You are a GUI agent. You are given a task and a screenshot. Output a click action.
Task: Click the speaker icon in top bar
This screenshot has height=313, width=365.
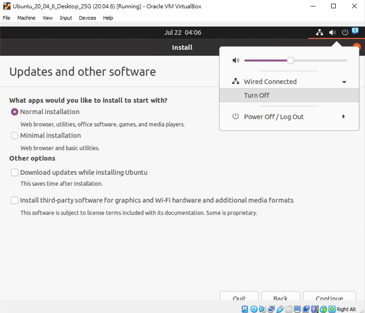coord(333,32)
